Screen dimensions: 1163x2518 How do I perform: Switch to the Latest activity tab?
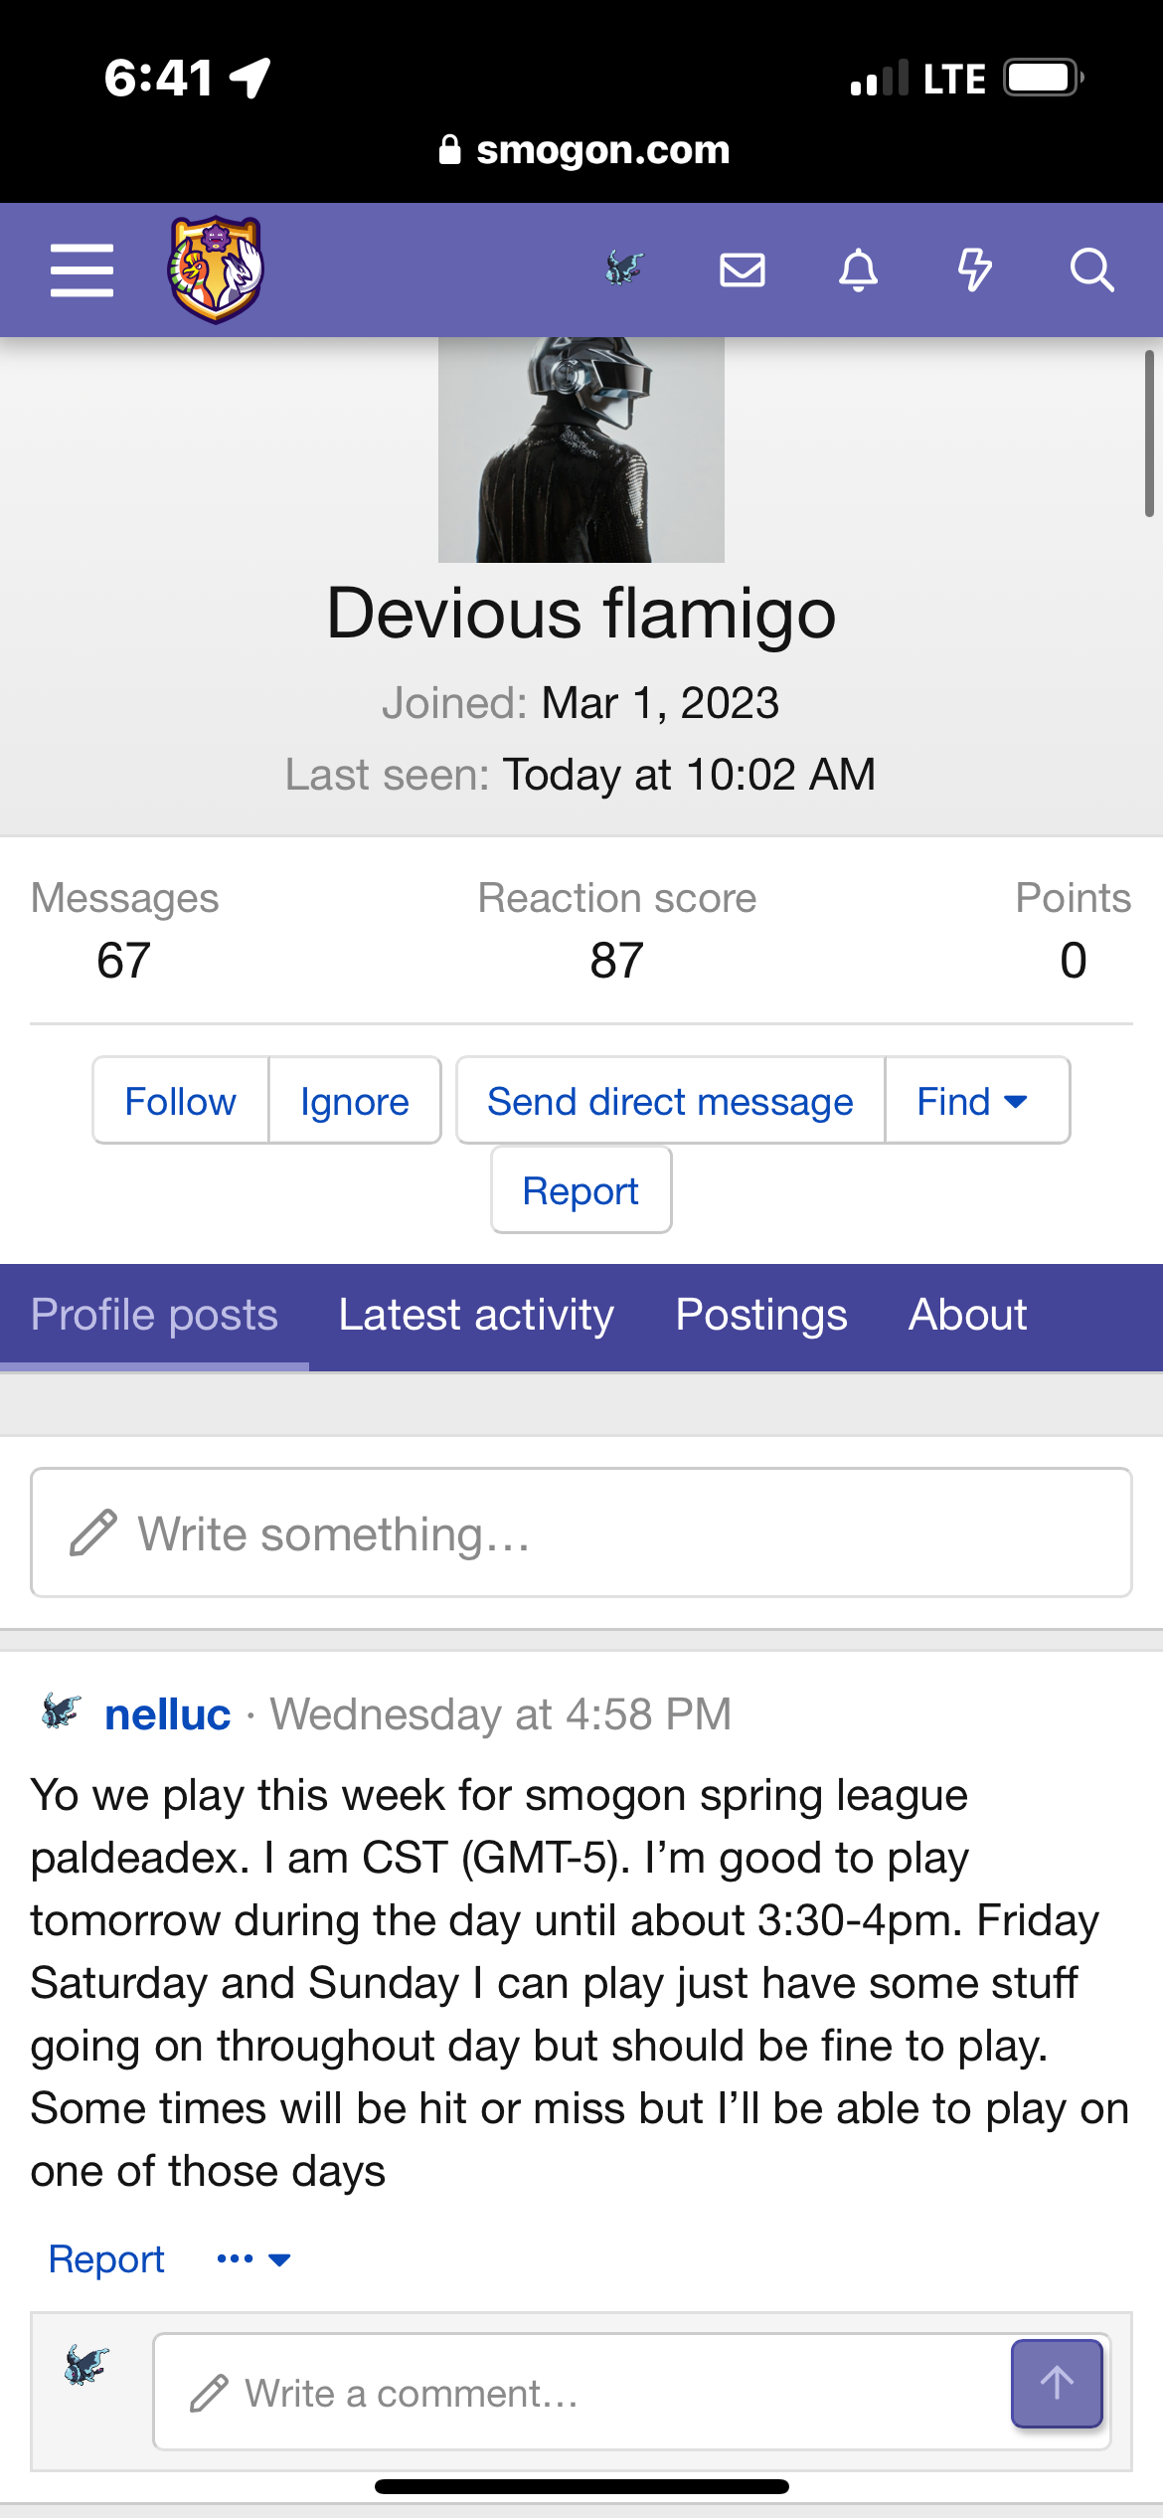click(x=476, y=1315)
